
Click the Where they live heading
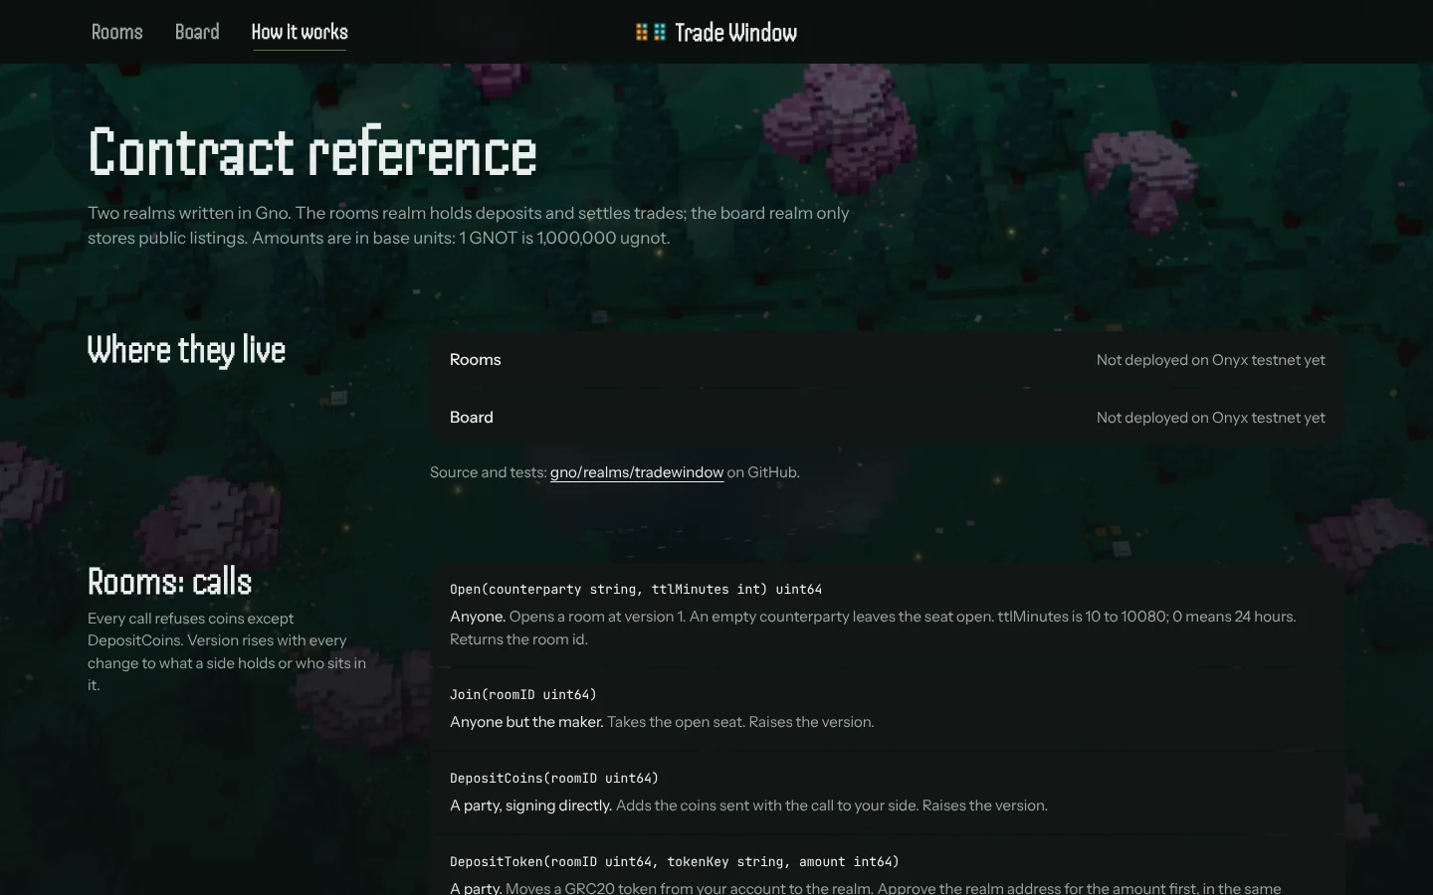click(x=186, y=350)
